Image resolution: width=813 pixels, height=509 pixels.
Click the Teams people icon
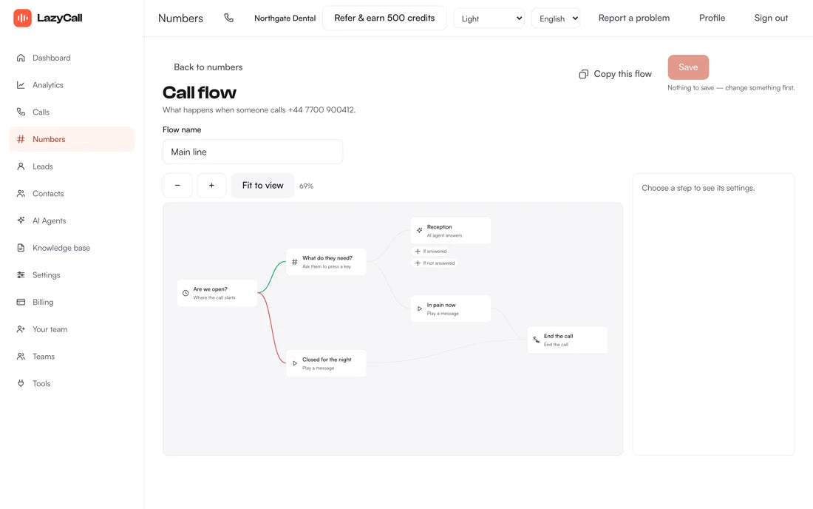pyautogui.click(x=21, y=357)
